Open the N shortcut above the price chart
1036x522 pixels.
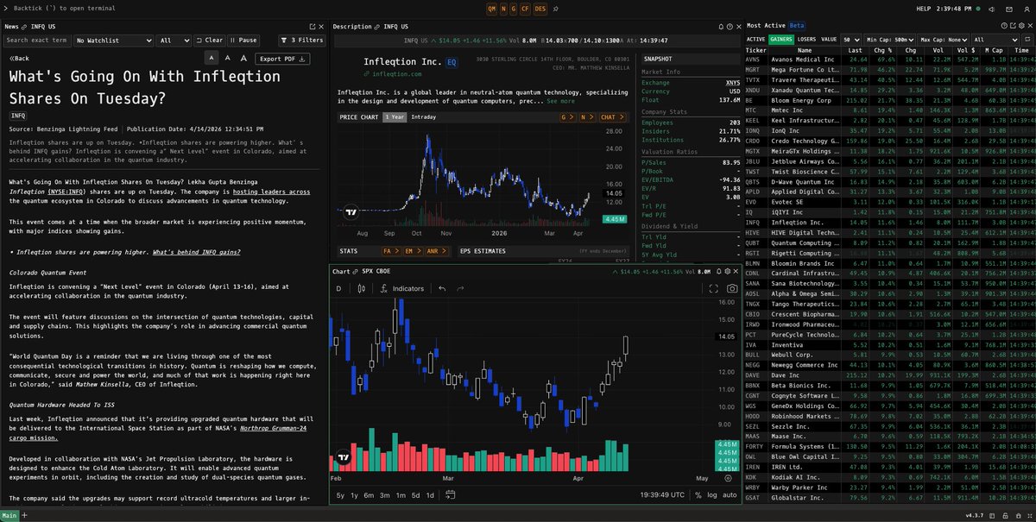coord(587,116)
